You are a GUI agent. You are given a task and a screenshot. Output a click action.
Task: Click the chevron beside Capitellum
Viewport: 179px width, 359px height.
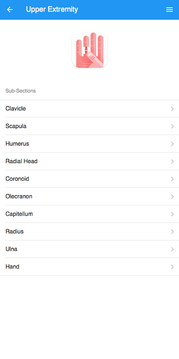coord(172,214)
